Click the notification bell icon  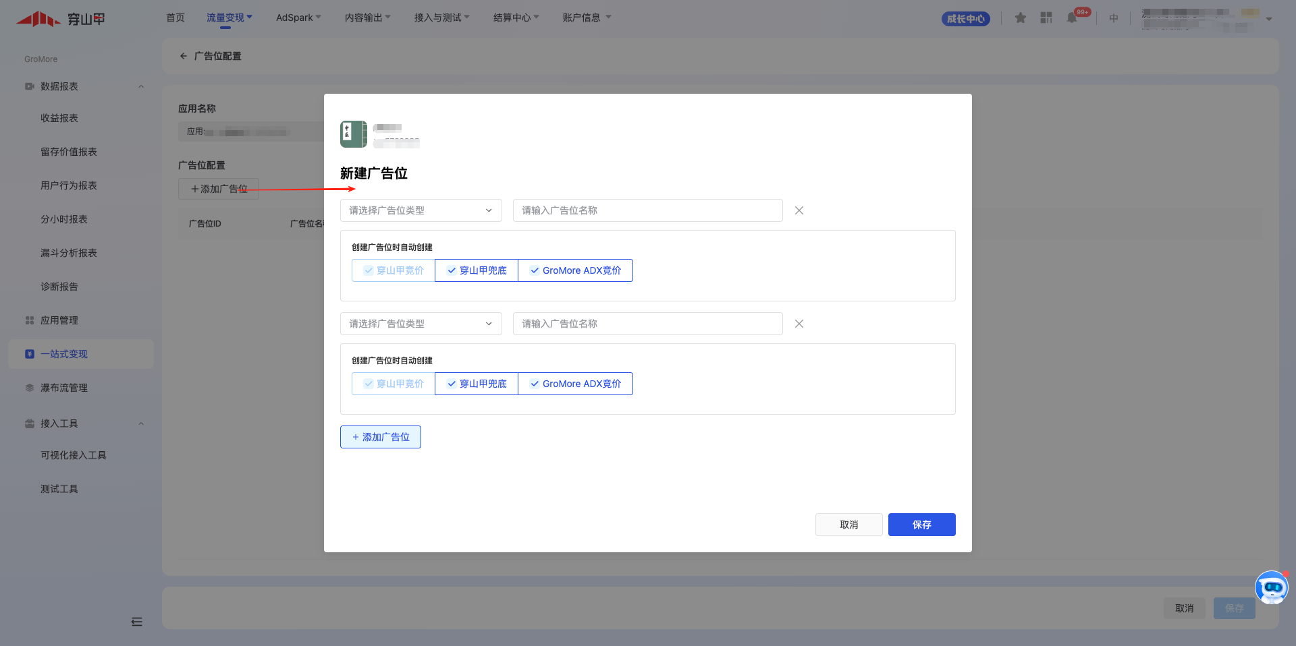tap(1072, 18)
